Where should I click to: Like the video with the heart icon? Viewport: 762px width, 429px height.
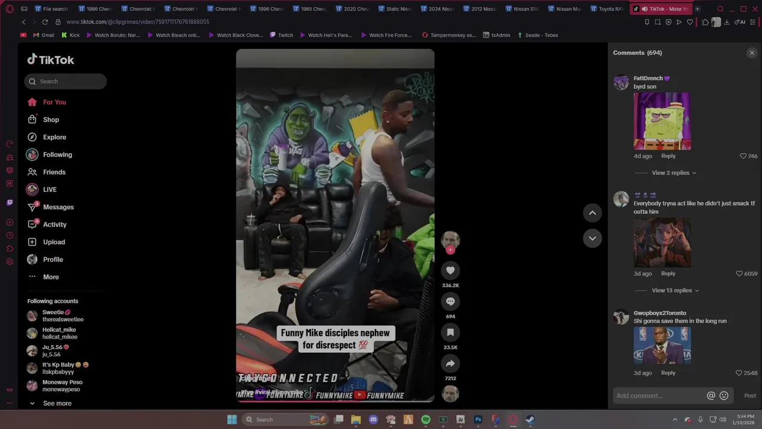click(450, 271)
